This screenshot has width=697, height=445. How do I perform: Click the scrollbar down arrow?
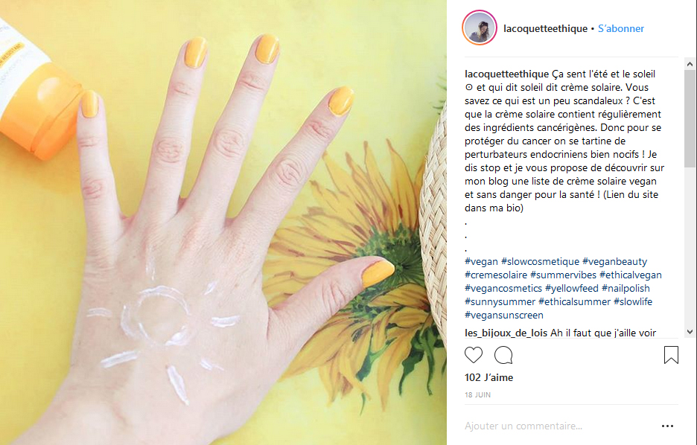click(690, 332)
